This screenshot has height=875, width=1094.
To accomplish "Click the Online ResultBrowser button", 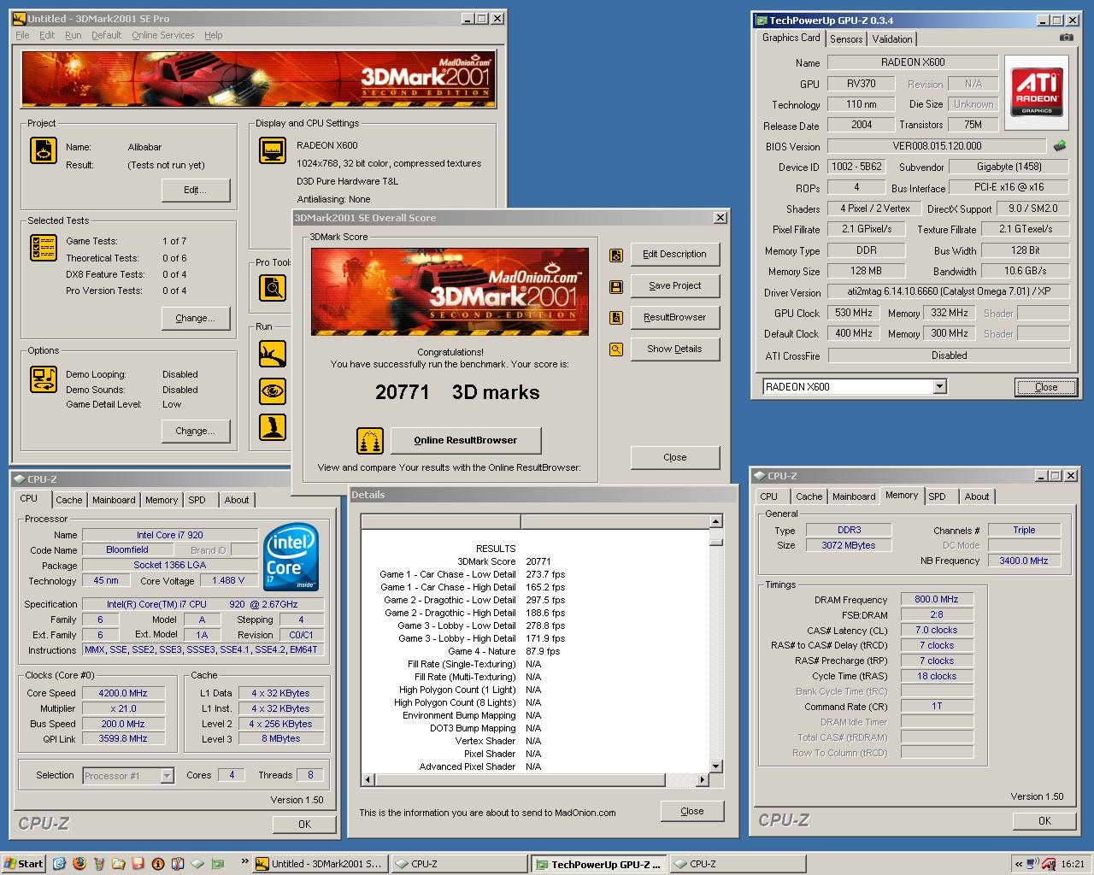I will tap(466, 441).
